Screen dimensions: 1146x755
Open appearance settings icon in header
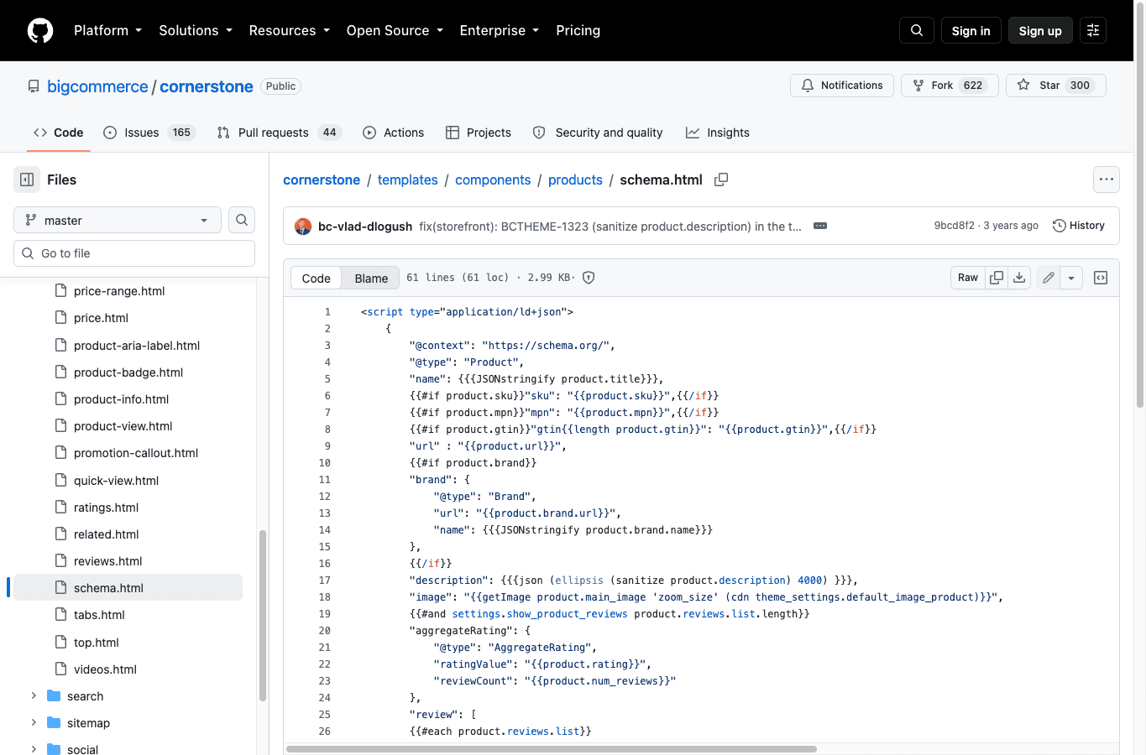1093,30
